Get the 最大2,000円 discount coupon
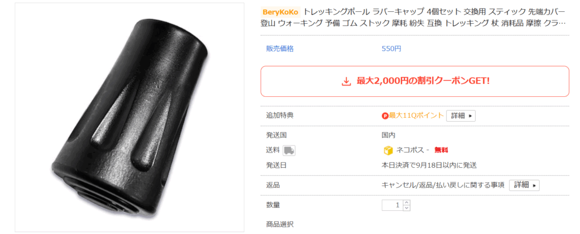580x234 pixels. tap(415, 82)
